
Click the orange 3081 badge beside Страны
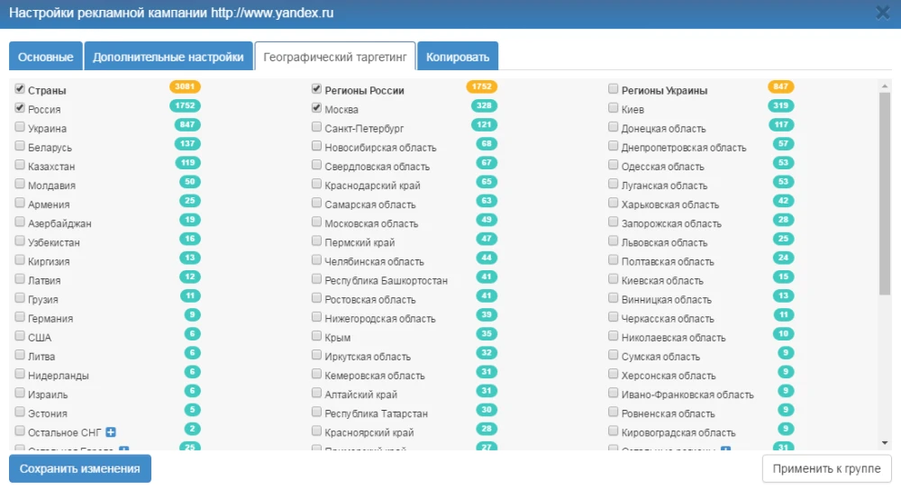[x=185, y=87]
